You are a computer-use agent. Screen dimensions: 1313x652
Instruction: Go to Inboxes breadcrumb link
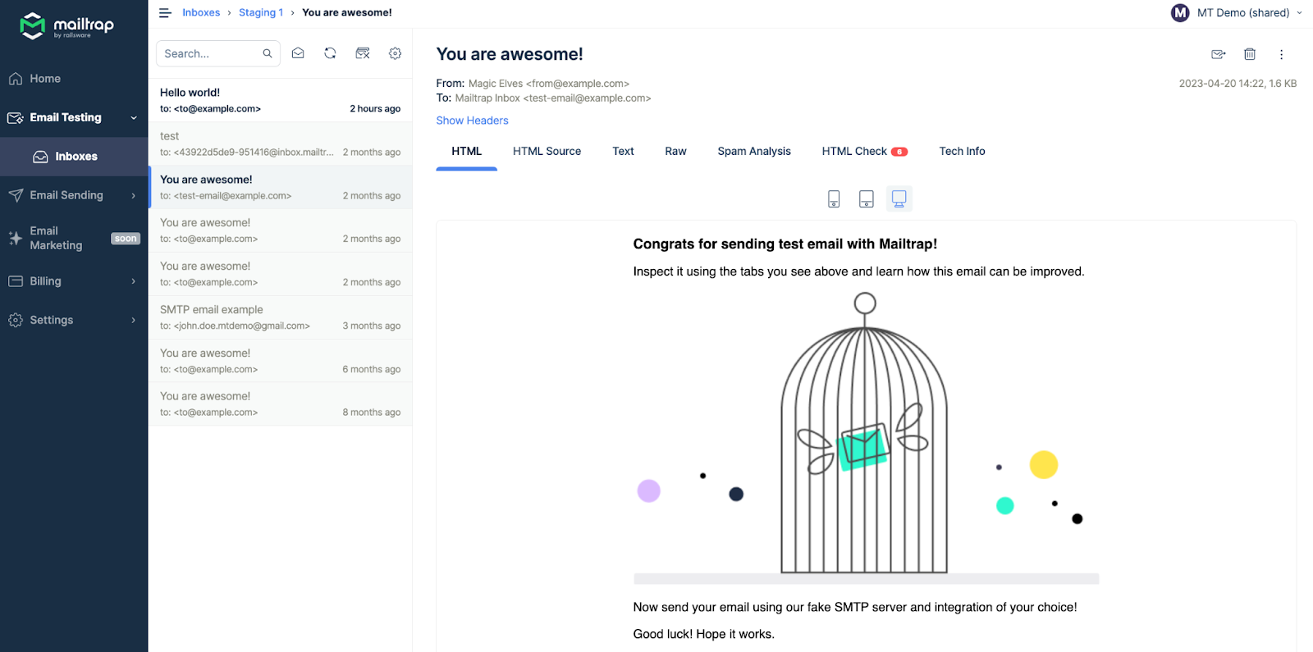pyautogui.click(x=201, y=13)
